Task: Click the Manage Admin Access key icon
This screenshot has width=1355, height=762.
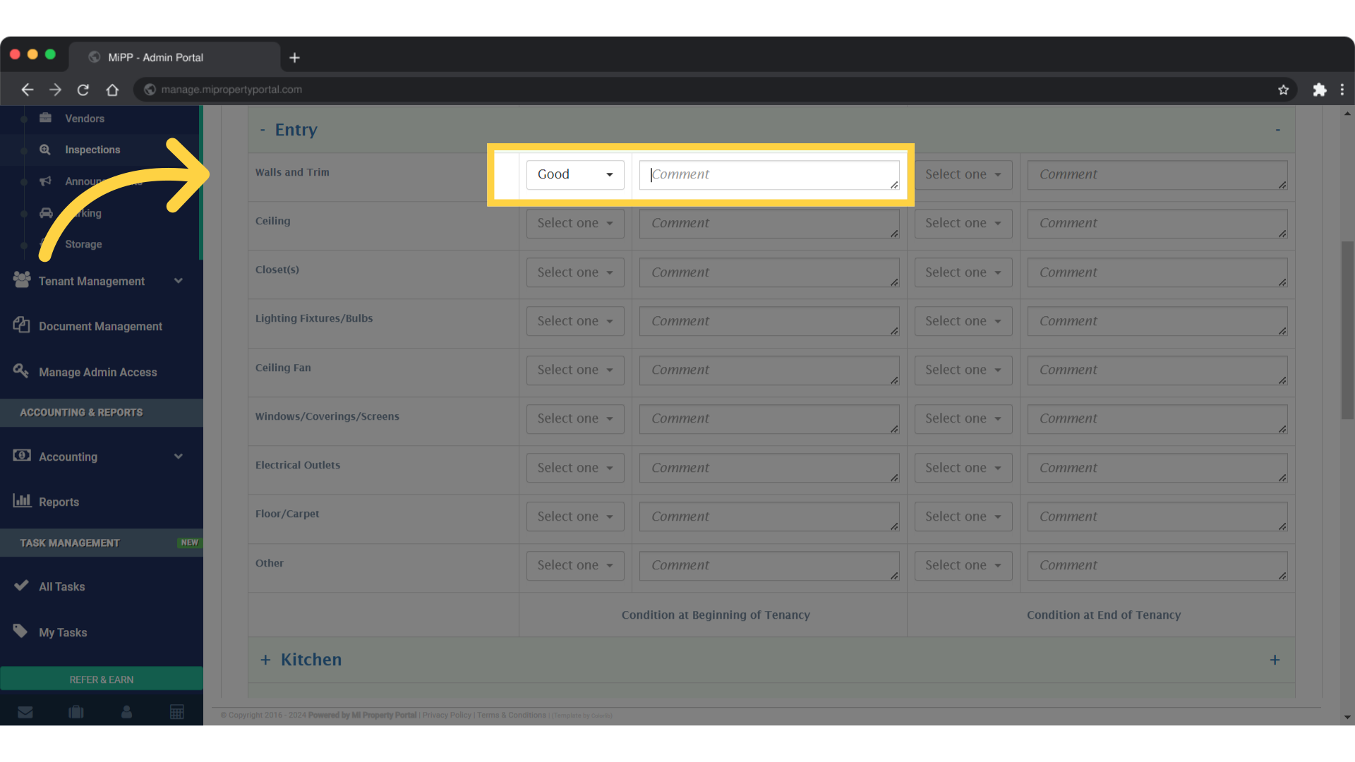Action: pos(20,371)
